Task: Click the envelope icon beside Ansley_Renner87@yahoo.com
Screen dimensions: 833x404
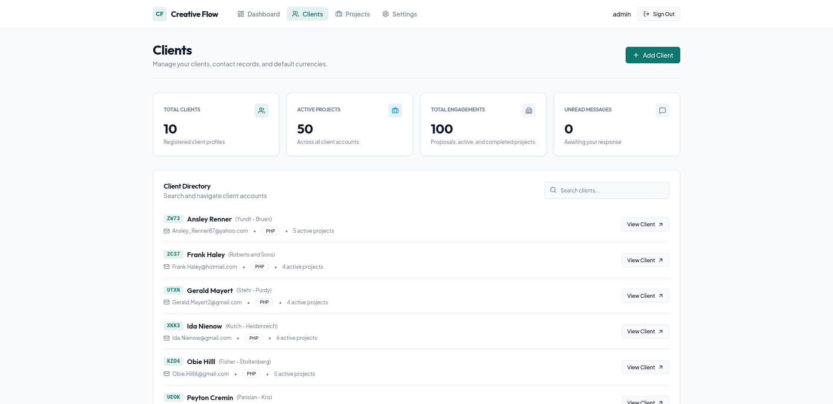Action: [x=167, y=231]
